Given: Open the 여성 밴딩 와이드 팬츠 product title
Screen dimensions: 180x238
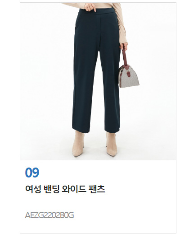Looking at the screenshot, I should pos(65,189).
